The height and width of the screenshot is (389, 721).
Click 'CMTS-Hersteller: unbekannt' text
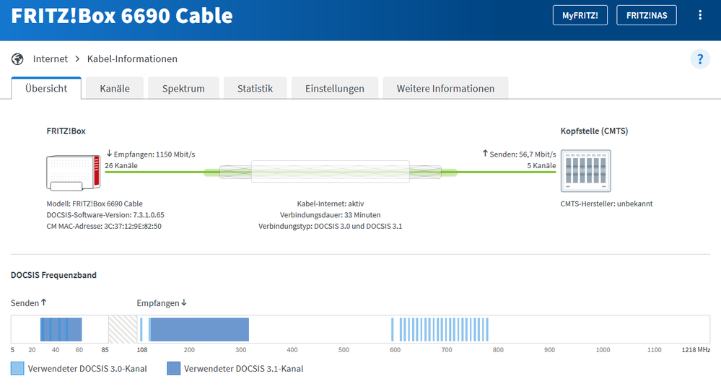[606, 204]
